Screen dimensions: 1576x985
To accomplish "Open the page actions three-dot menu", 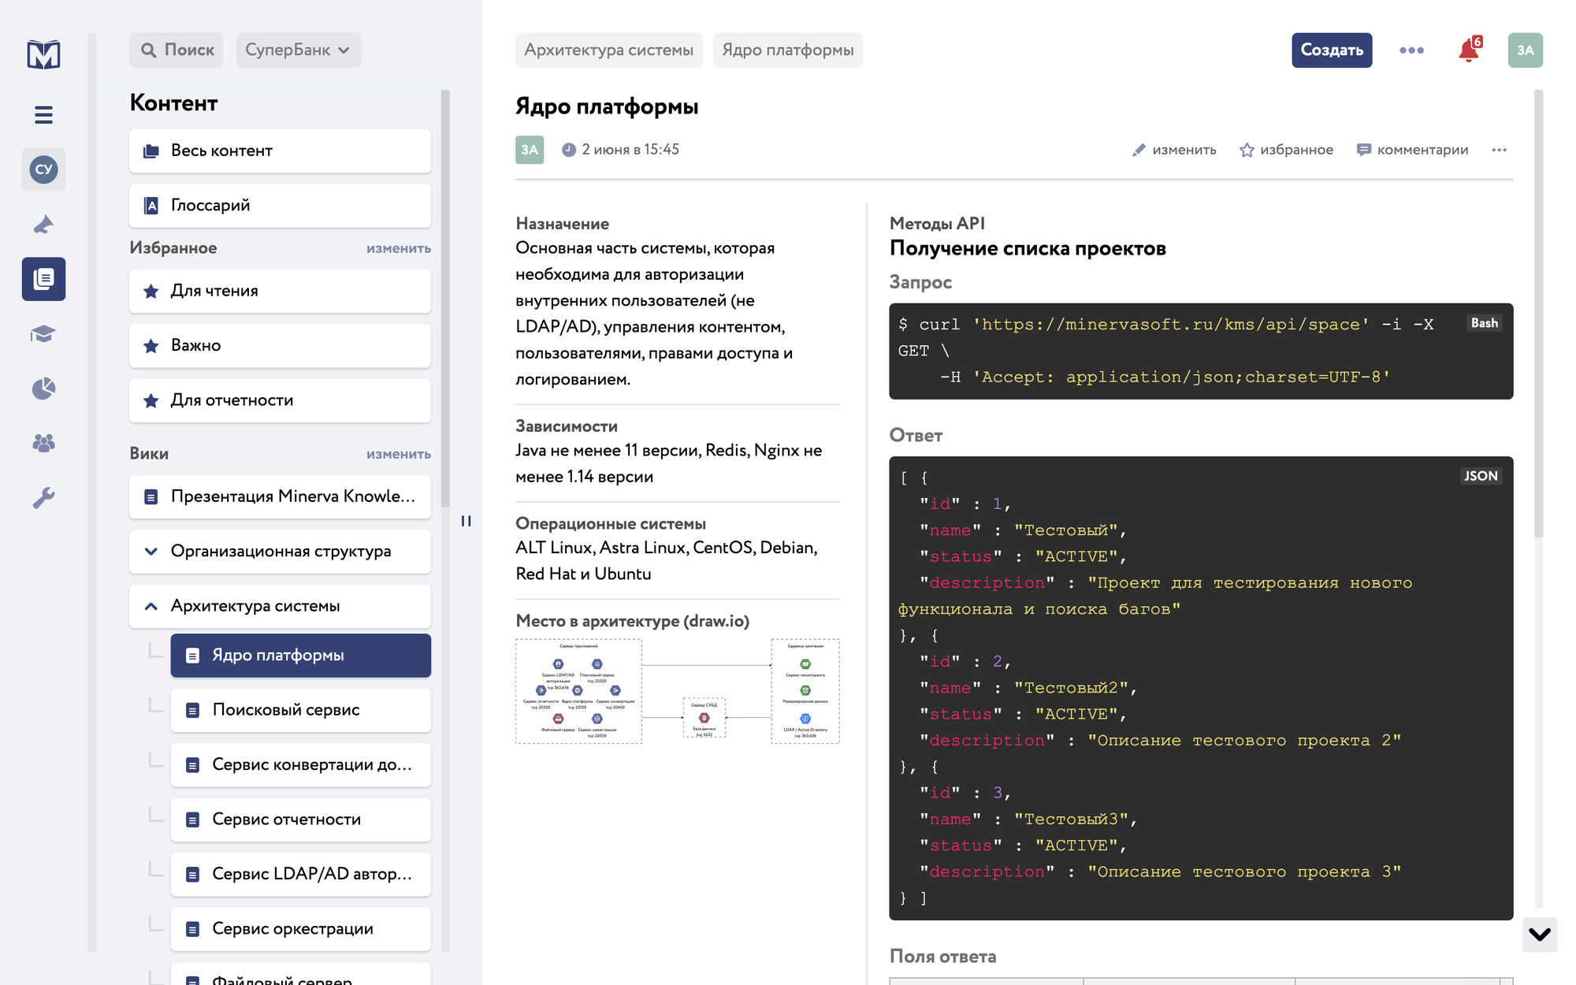I will point(1499,150).
